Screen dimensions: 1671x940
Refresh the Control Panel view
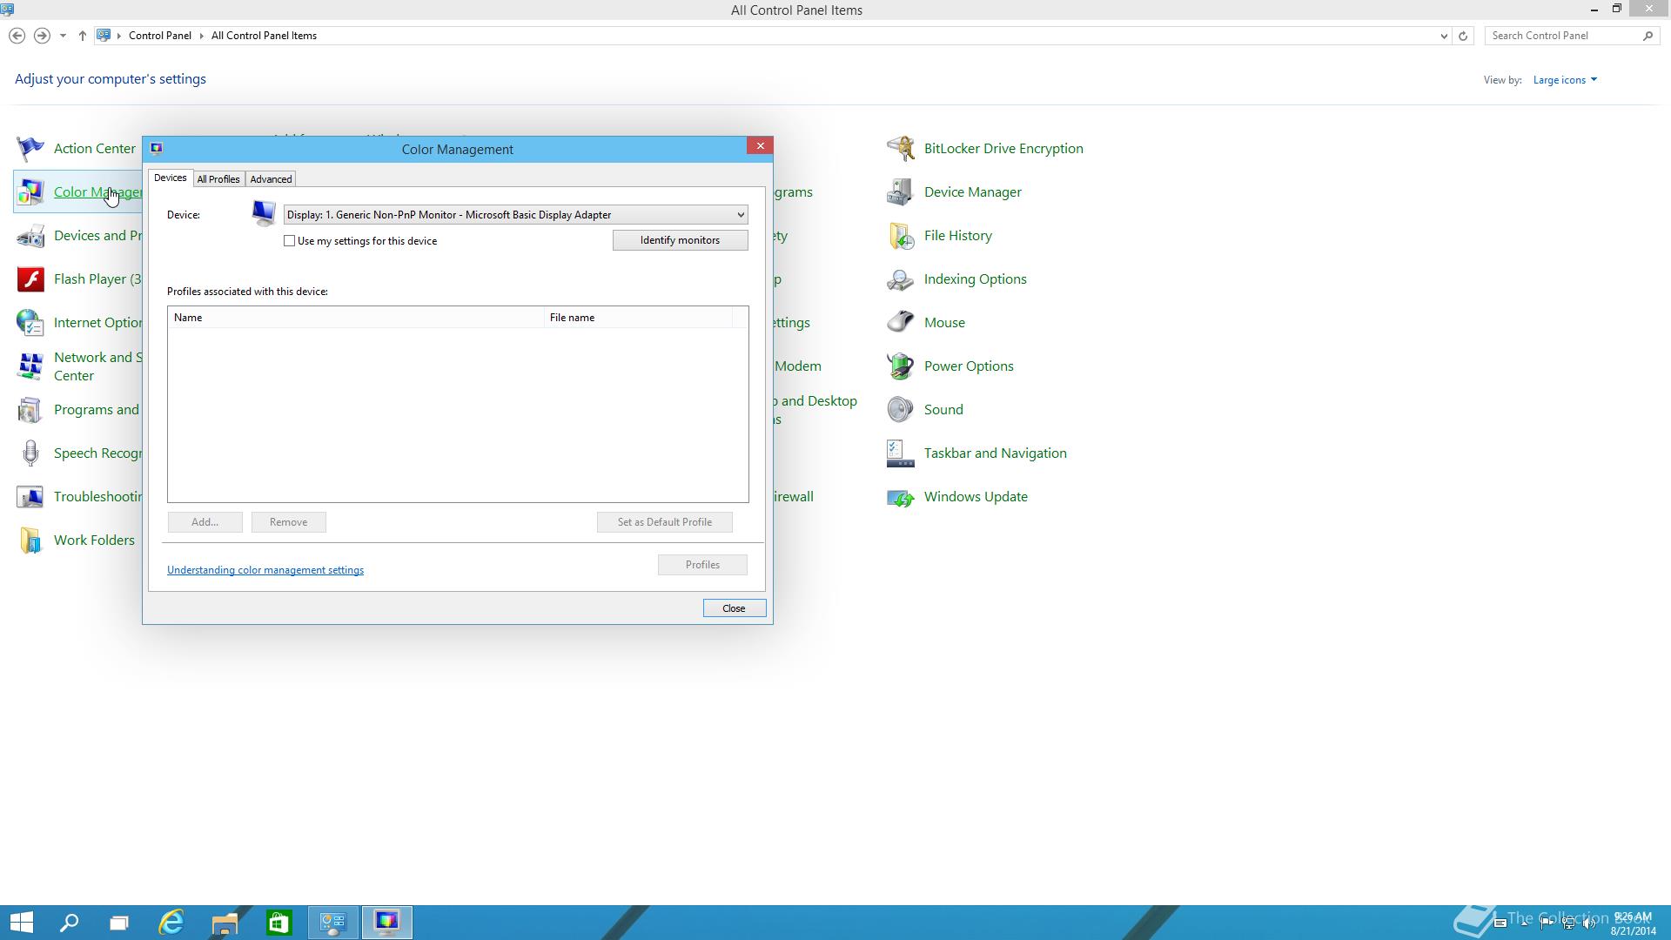point(1463,36)
